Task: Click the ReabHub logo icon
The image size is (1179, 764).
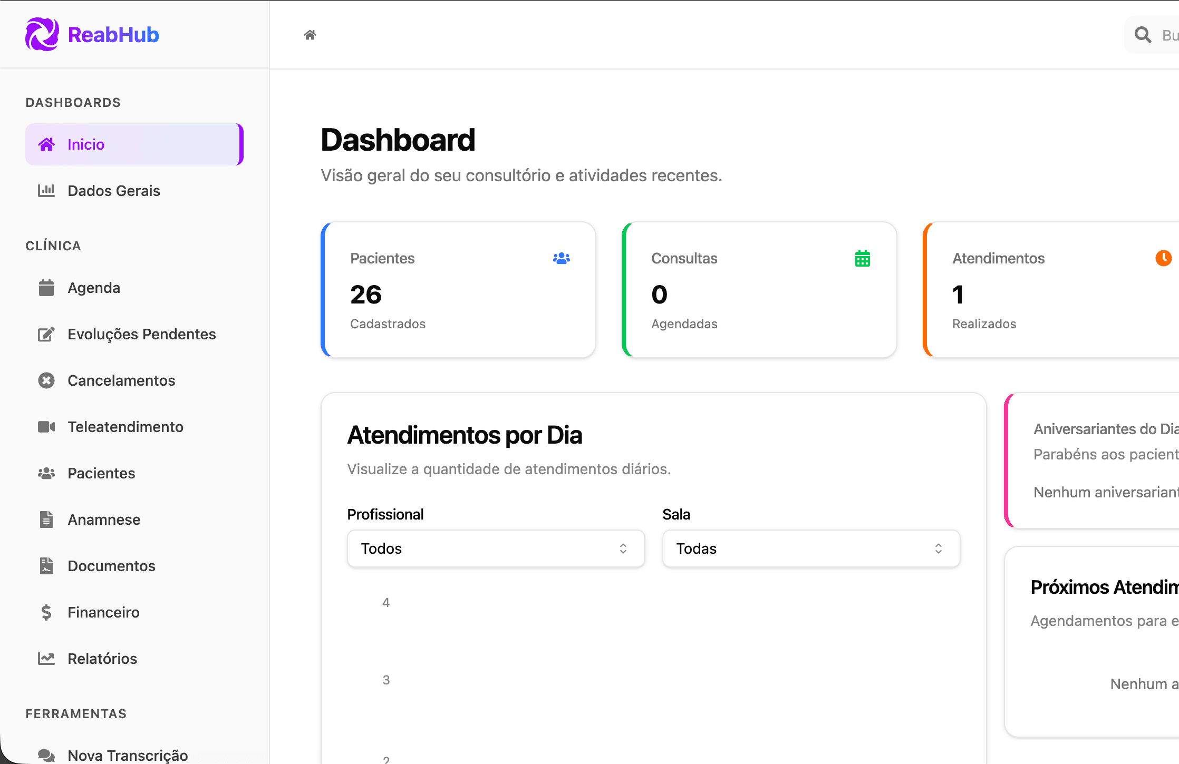Action: coord(43,34)
